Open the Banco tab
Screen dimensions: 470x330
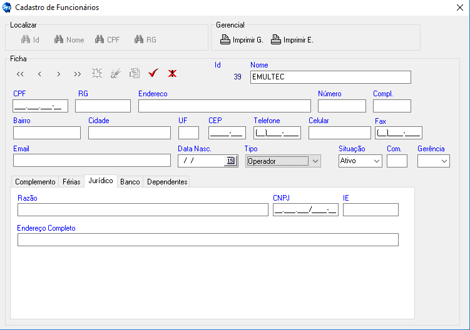coord(130,182)
